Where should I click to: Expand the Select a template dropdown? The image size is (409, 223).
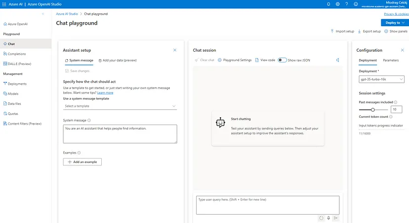pos(120,106)
